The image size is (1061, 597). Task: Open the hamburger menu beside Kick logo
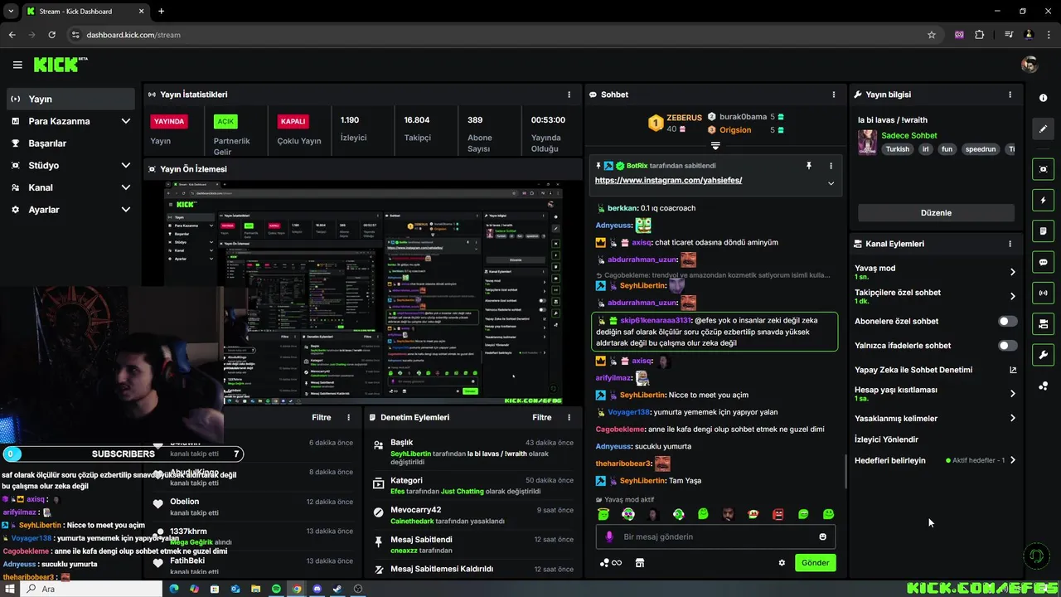click(17, 65)
